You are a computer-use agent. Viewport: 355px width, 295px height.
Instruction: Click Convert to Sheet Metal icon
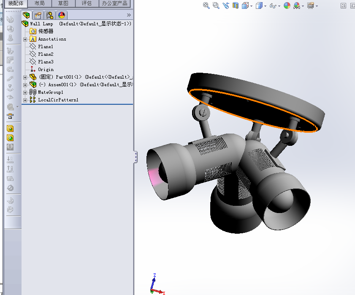[x=10, y=29]
